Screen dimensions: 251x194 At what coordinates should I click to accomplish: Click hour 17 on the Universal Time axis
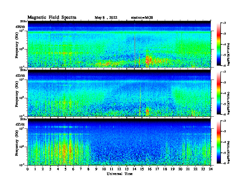tap(158, 169)
